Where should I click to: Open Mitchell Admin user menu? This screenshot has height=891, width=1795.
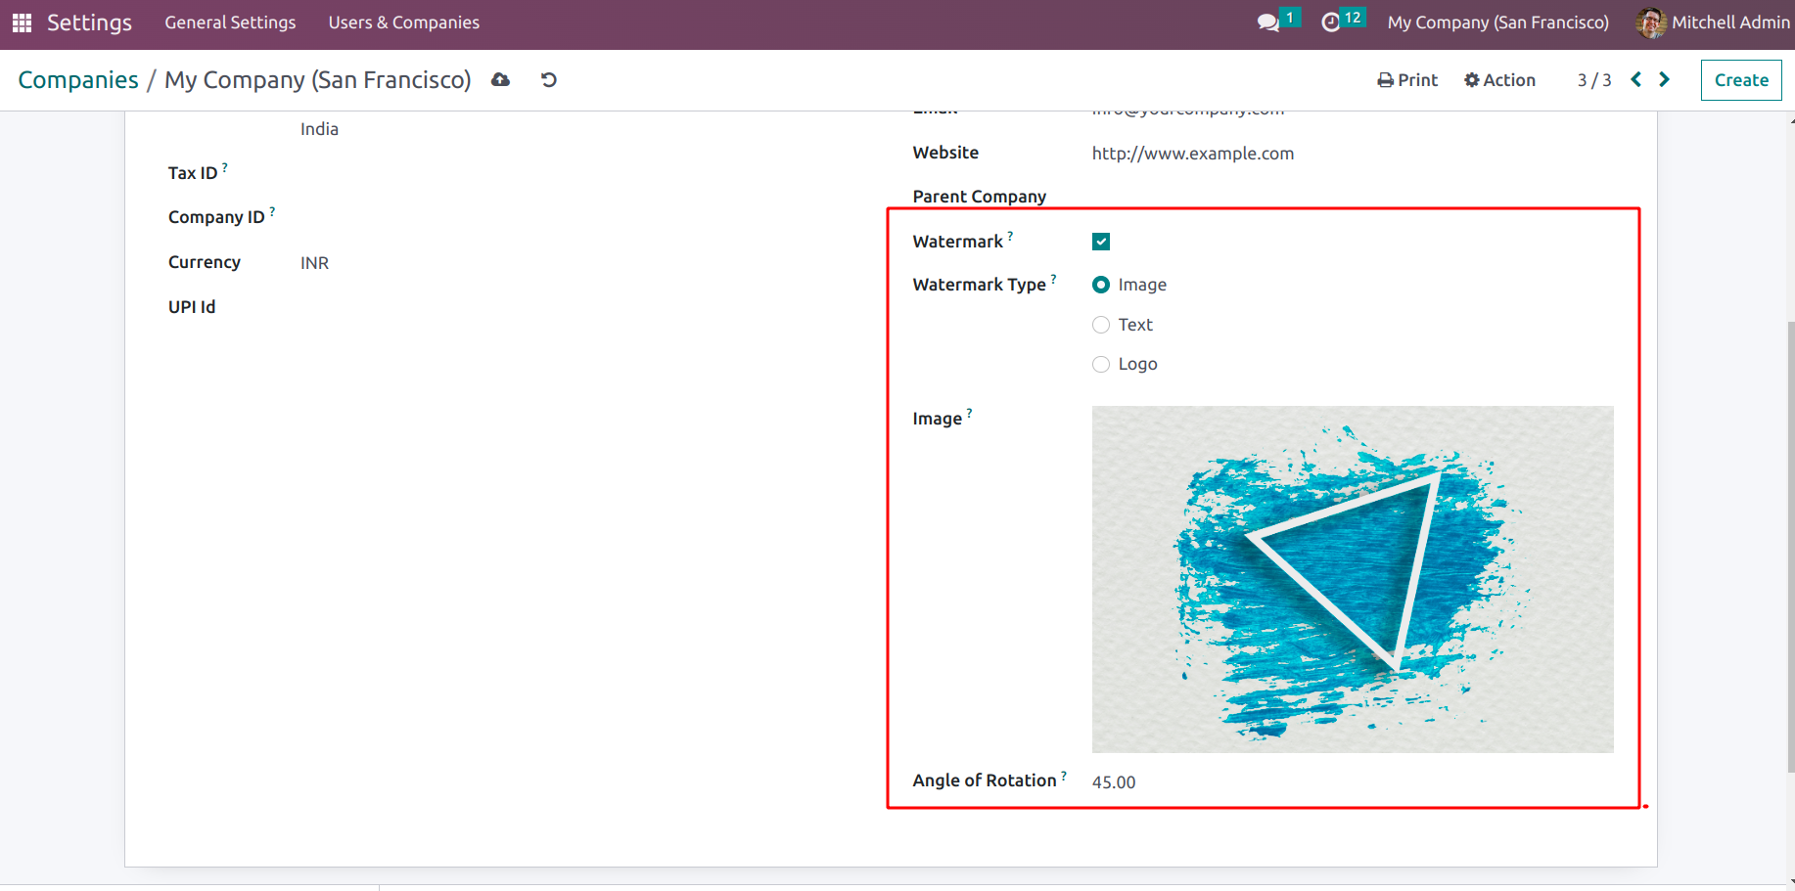1713,22
